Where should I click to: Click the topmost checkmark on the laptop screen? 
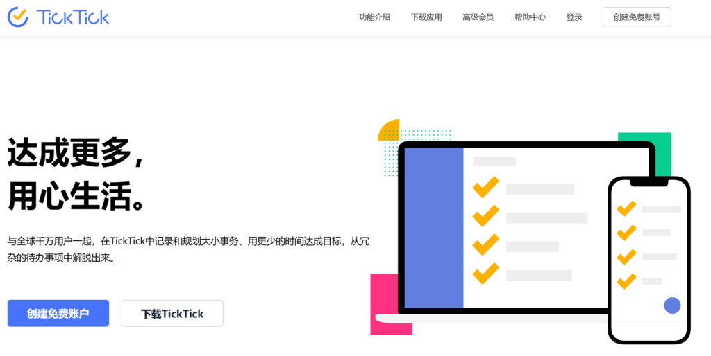[485, 187]
